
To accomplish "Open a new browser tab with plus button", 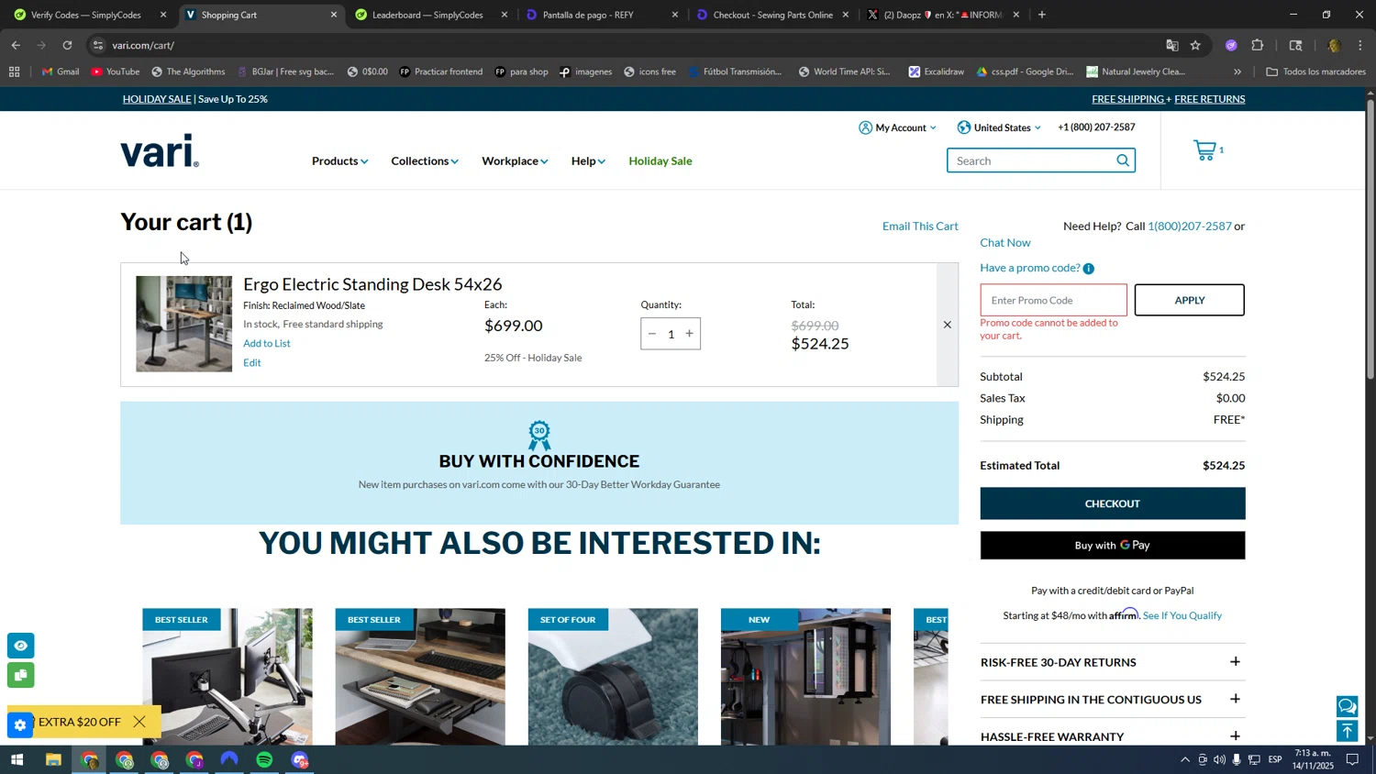I will [1042, 15].
